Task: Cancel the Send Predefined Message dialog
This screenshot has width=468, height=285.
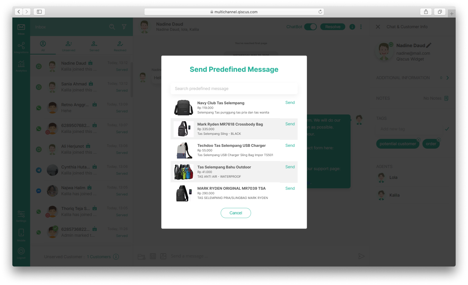Action: pyautogui.click(x=236, y=213)
